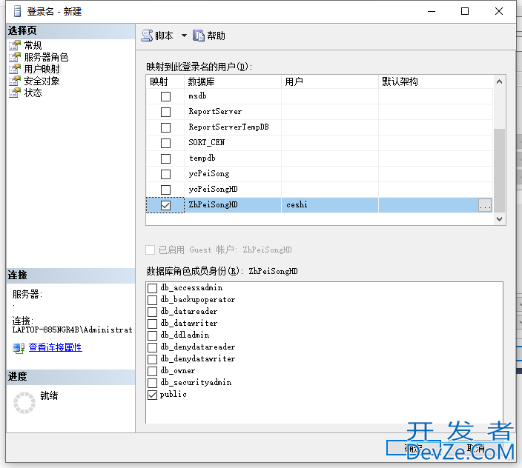Select the msdb database name
The image size is (522, 468).
[197, 96]
